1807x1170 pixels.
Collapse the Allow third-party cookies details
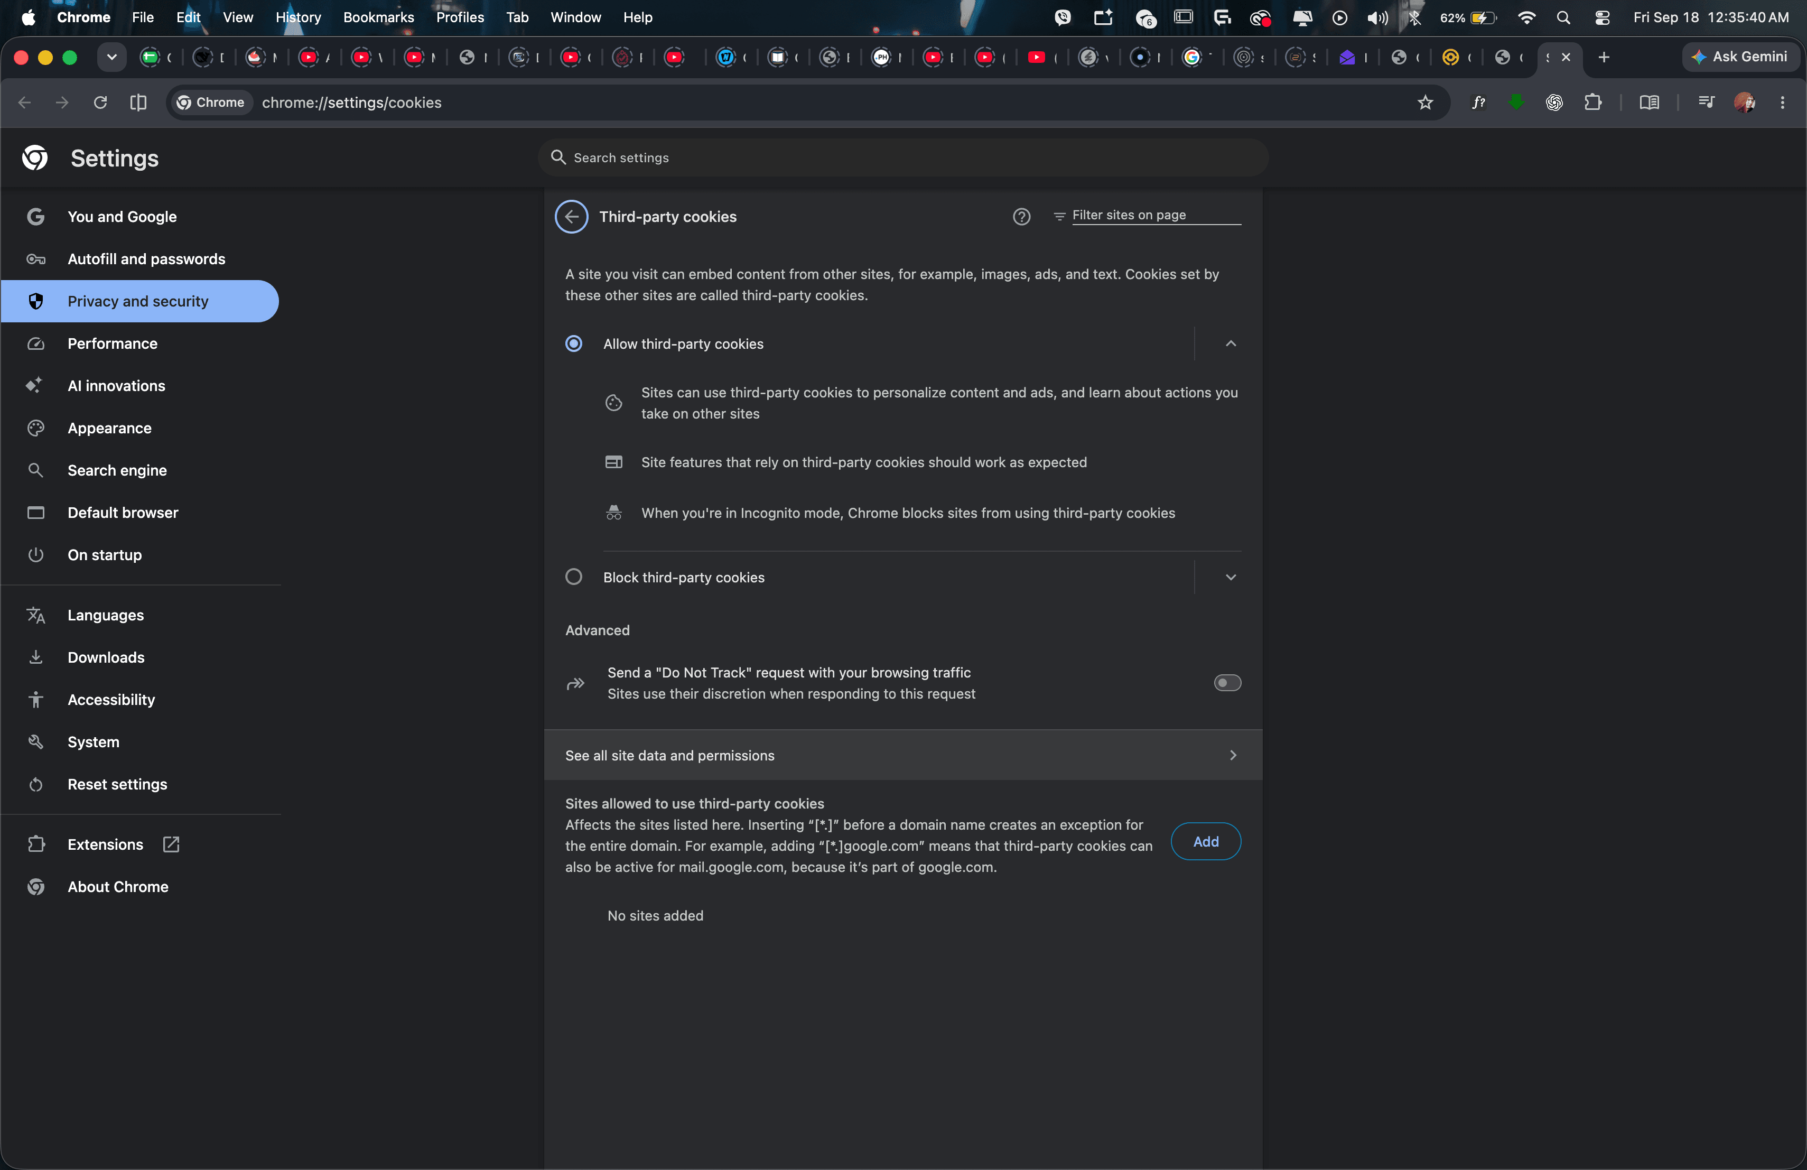tap(1231, 344)
